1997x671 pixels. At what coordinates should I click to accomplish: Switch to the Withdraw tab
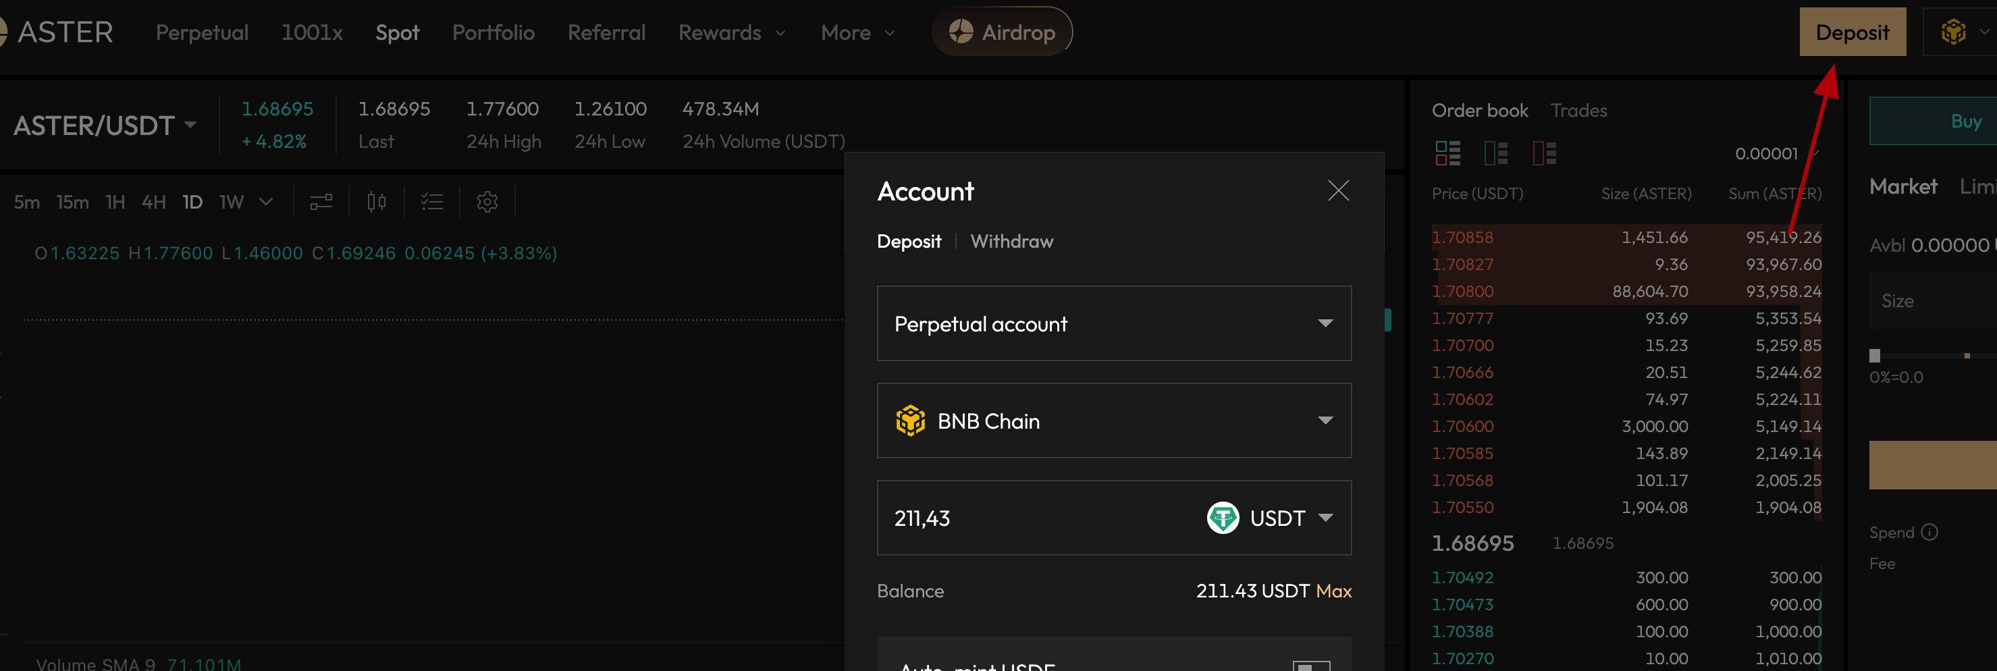(x=1011, y=242)
